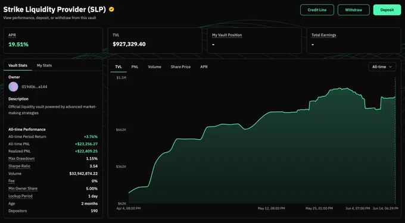
Task: Click the +3.76% period return value
Action: point(91,137)
